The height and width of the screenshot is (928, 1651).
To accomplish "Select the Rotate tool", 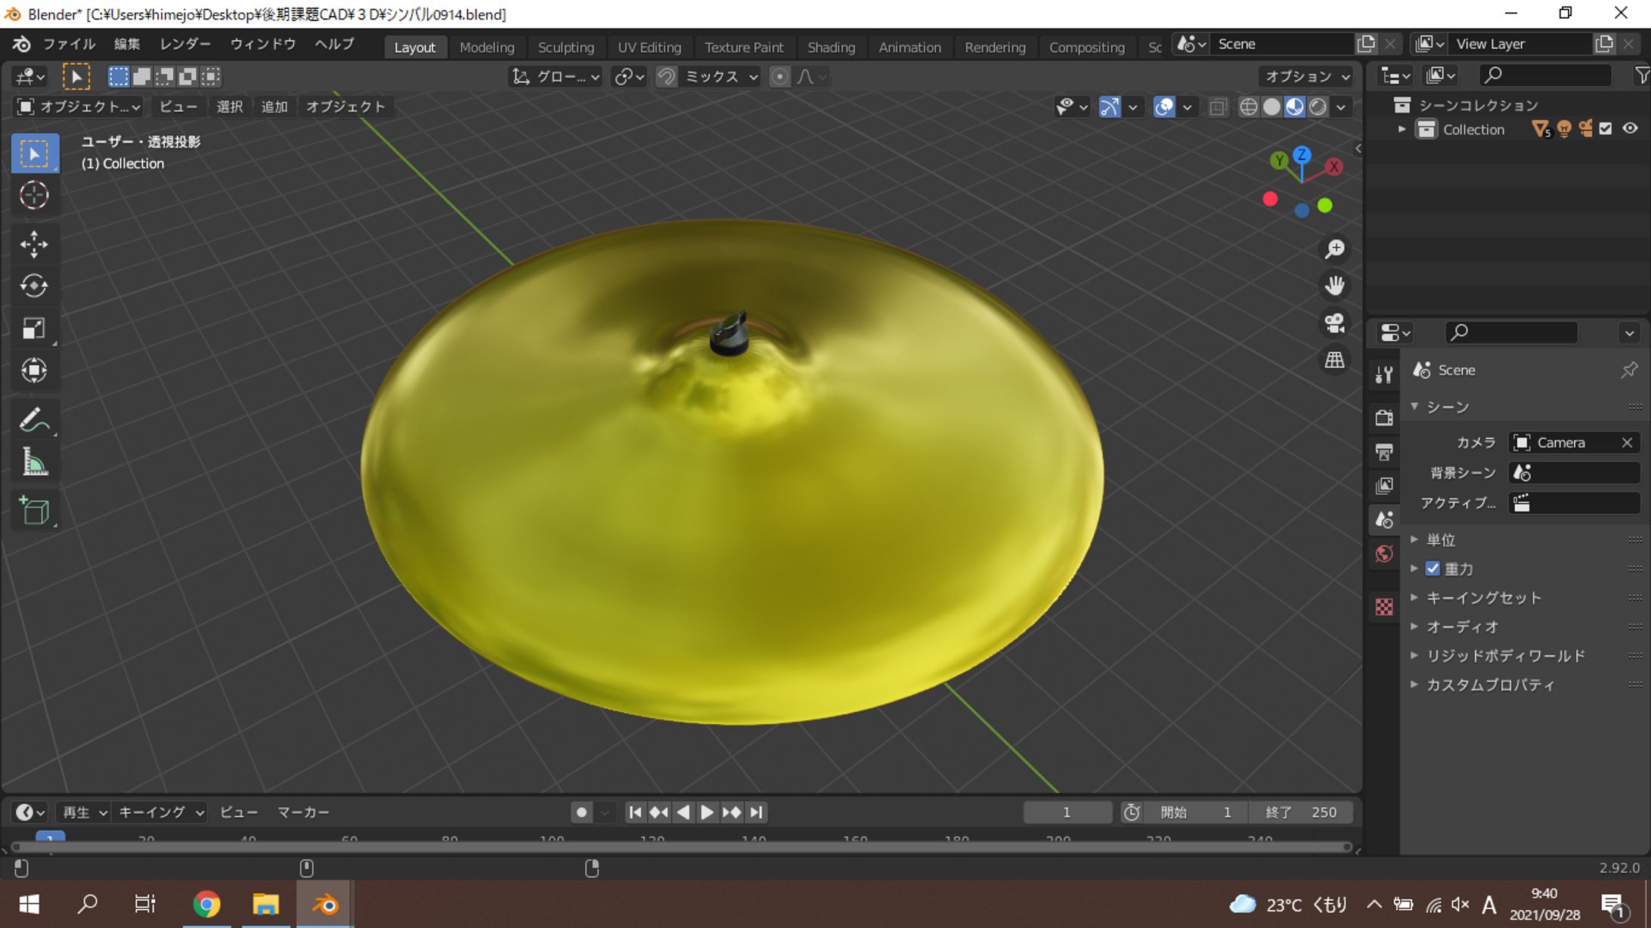I will (34, 286).
